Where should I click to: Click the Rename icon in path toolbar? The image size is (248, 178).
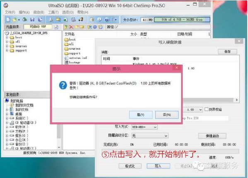(x=82, y=27)
